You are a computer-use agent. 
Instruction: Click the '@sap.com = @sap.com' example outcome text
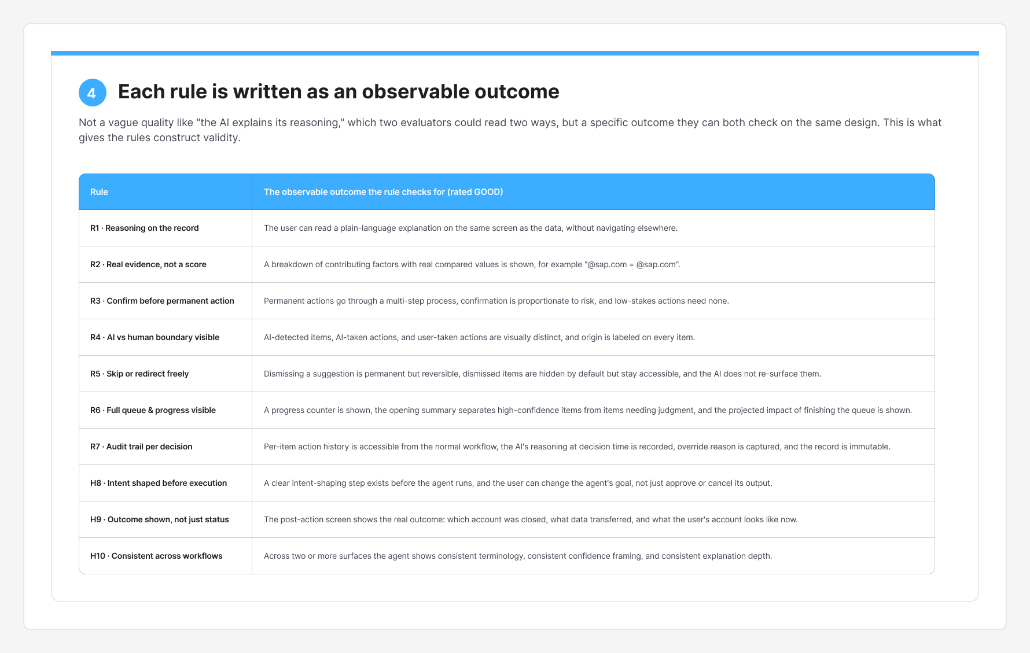(472, 264)
